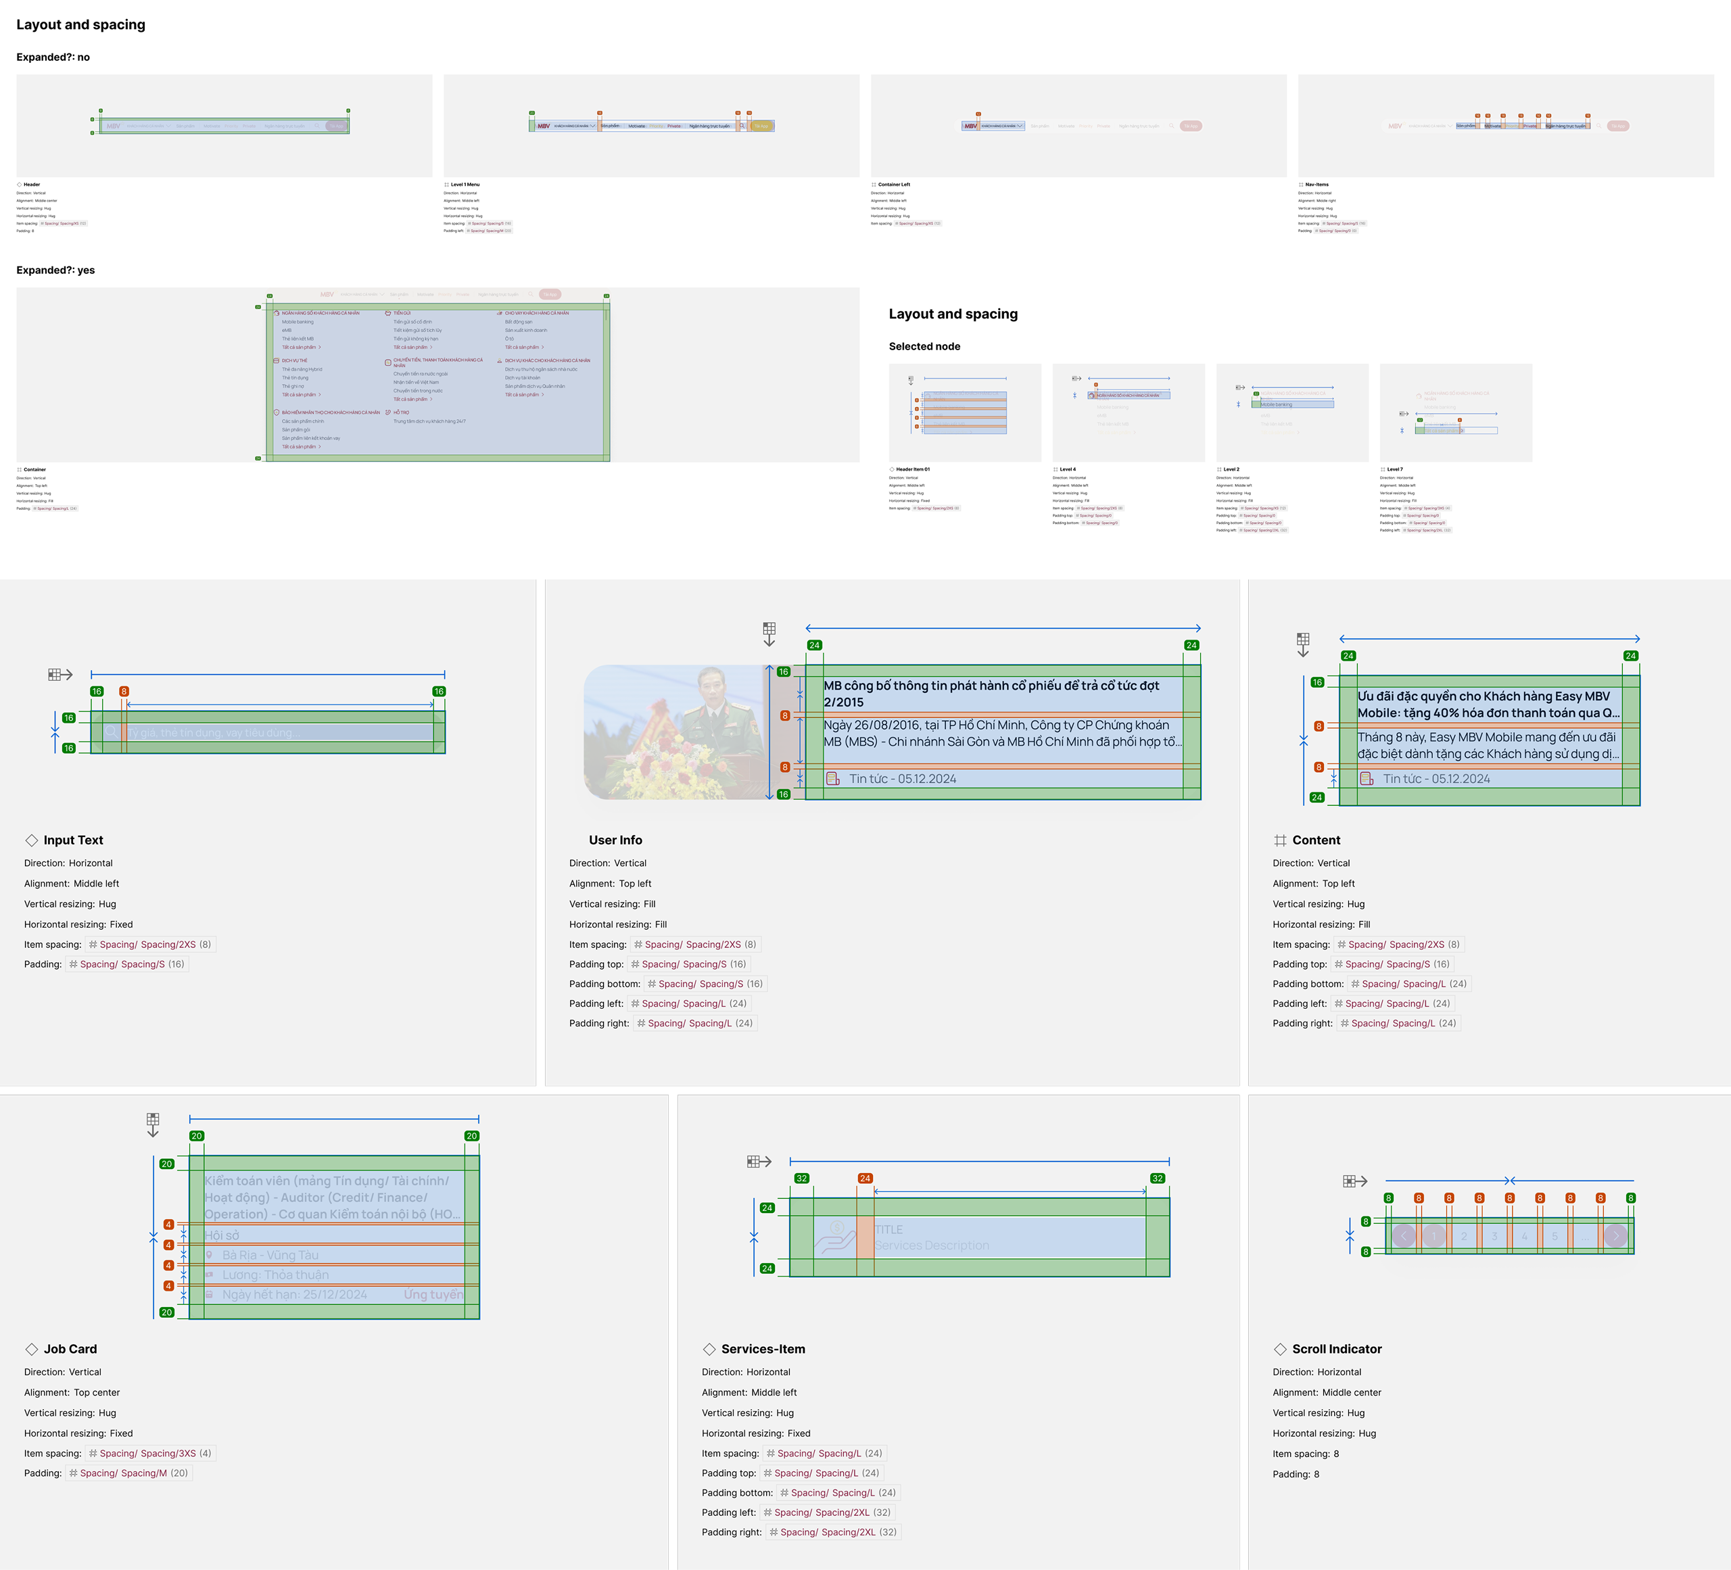Image resolution: width=1731 pixels, height=1570 pixels.
Task: Click the diamond icon beside Job Card title
Action: click(x=32, y=1348)
